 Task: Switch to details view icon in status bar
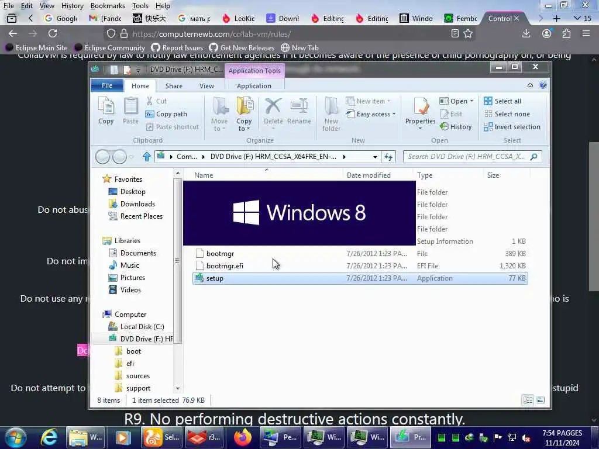[528, 400]
